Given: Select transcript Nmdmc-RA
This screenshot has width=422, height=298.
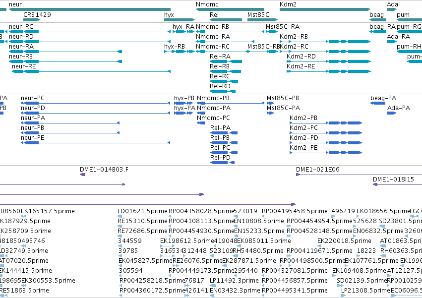Looking at the screenshot, I should [x=225, y=42].
